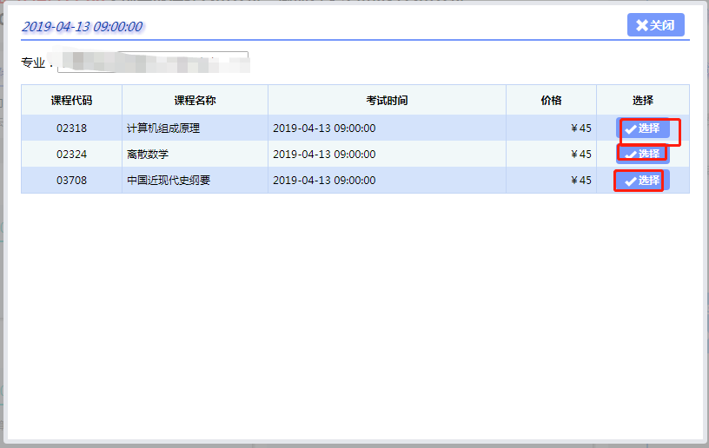This screenshot has width=709, height=448.
Task: Click course code 02324
Action: [71, 155]
